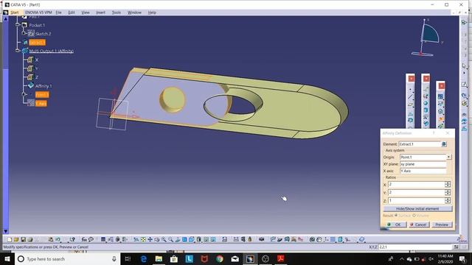Viewport: 472px width, 265px height.
Task: Open the Edit menu
Action: coord(72,13)
